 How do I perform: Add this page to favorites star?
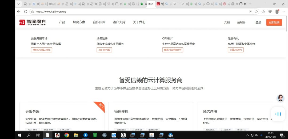click(256, 11)
